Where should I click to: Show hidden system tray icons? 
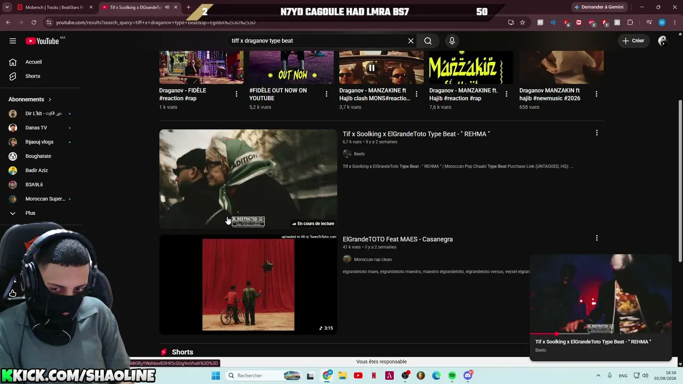click(x=598, y=375)
